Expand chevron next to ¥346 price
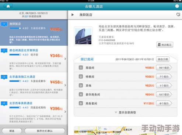182x135 pixels. [x=65, y=59]
